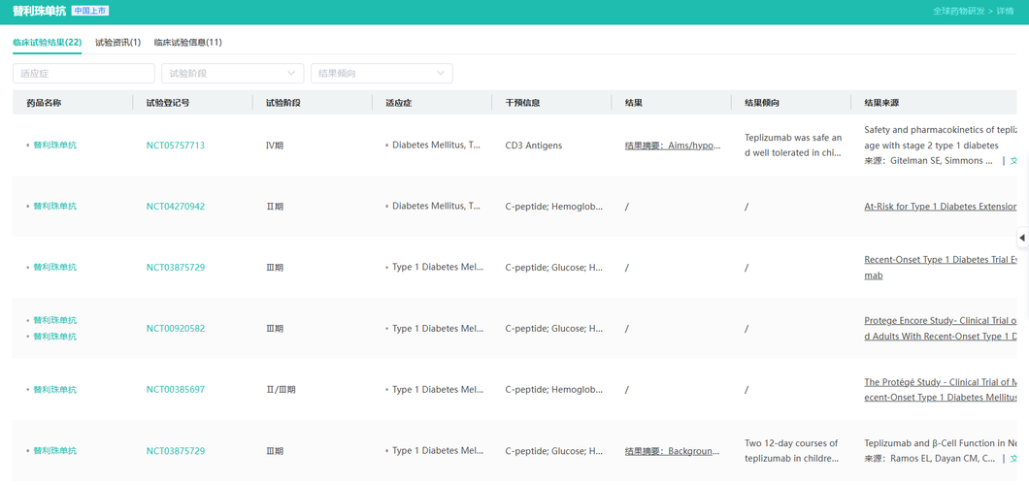Open NCT03875729 in the Recent-Onset Trial row
The height and width of the screenshot is (485, 1029).
tap(175, 268)
